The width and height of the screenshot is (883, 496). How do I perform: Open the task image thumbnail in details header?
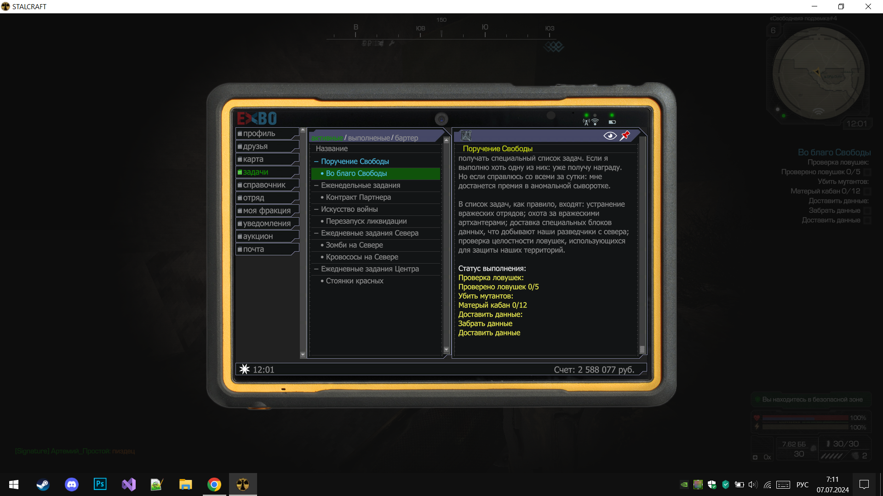(466, 135)
